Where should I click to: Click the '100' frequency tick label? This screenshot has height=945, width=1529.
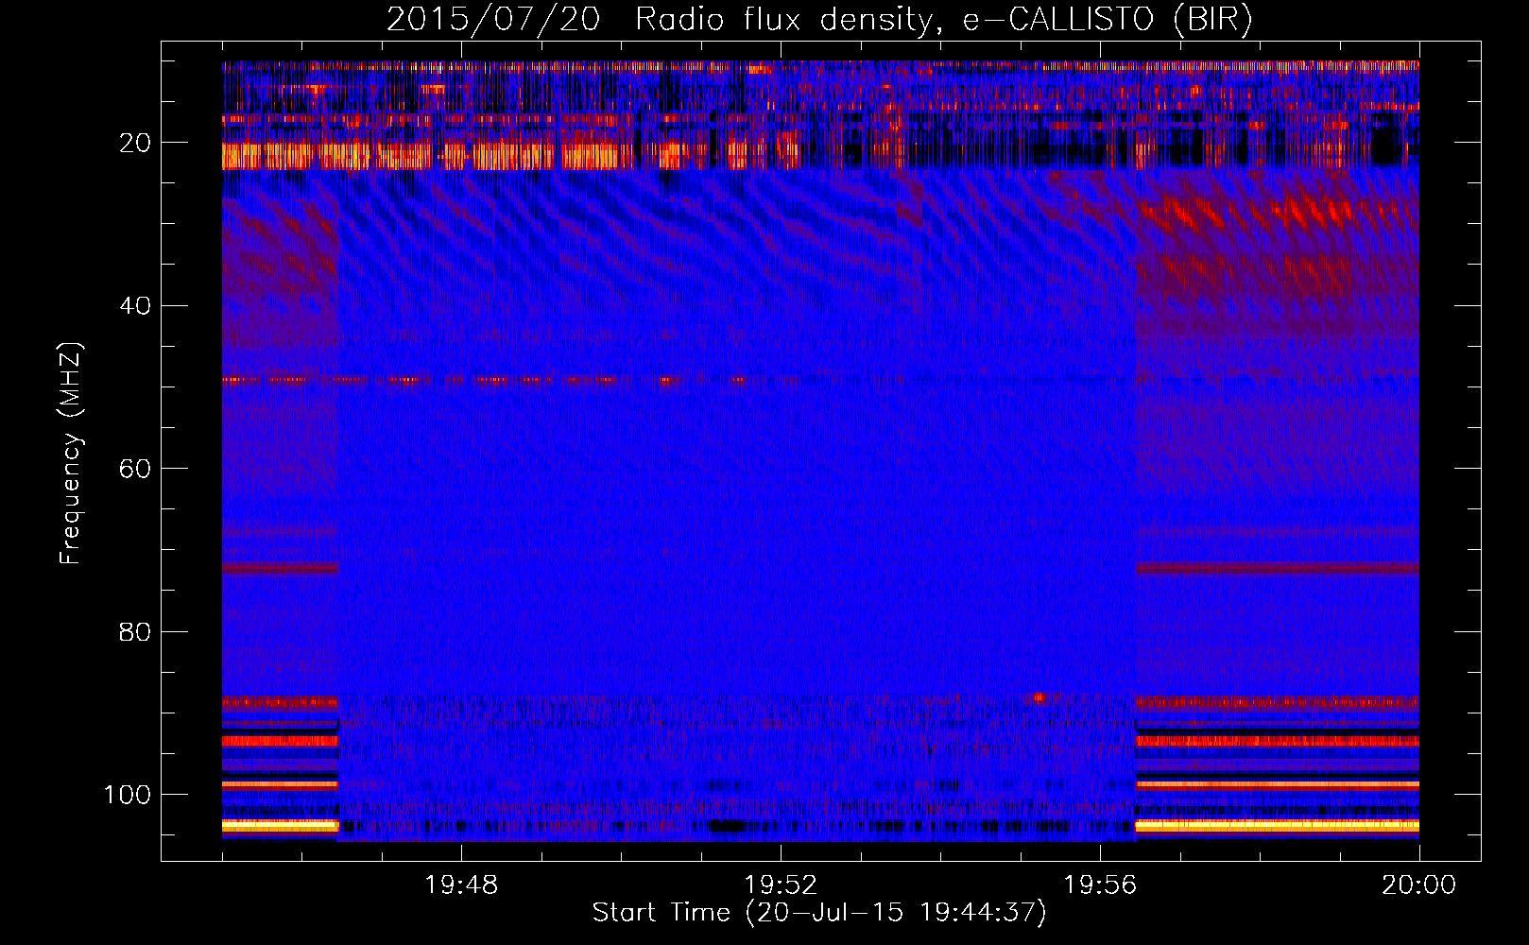click(128, 795)
